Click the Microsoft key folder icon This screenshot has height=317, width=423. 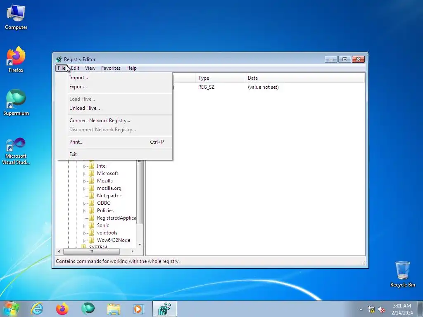pos(92,173)
